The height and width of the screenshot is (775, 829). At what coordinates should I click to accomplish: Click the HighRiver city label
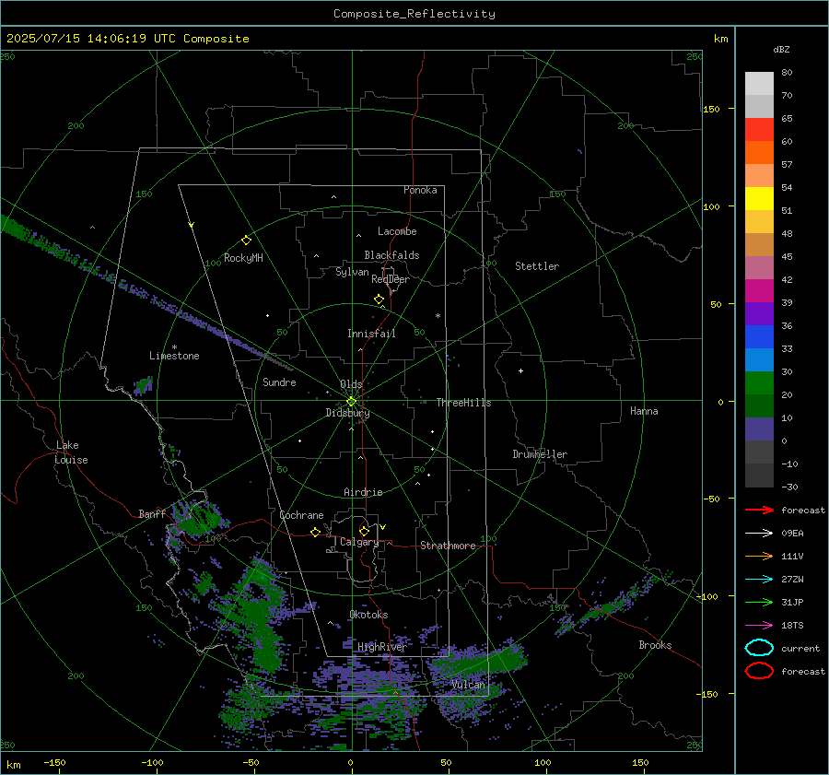click(381, 647)
